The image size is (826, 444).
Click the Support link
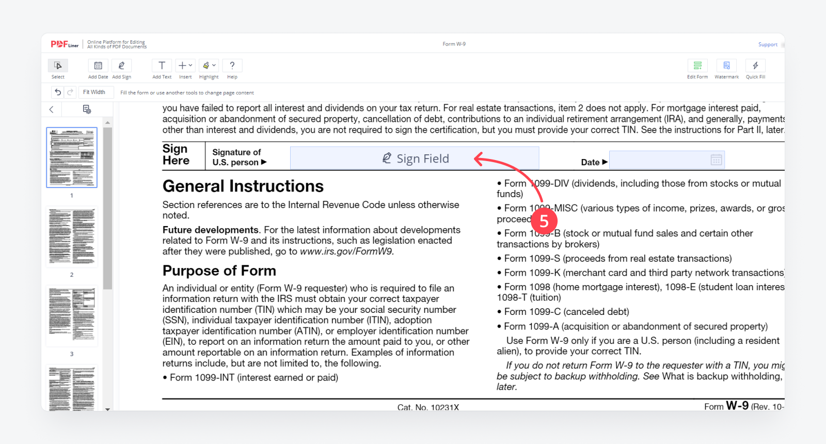(768, 44)
